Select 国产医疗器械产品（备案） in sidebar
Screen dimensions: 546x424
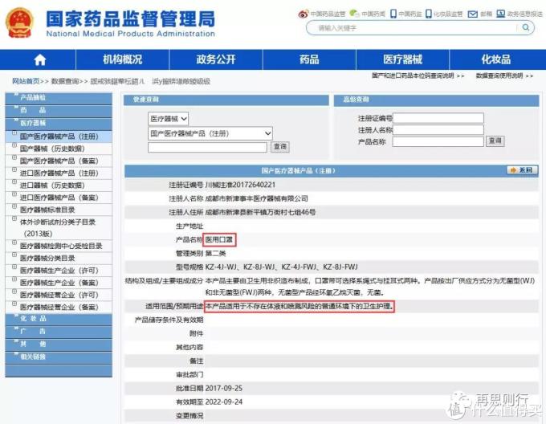pyautogui.click(x=59, y=161)
